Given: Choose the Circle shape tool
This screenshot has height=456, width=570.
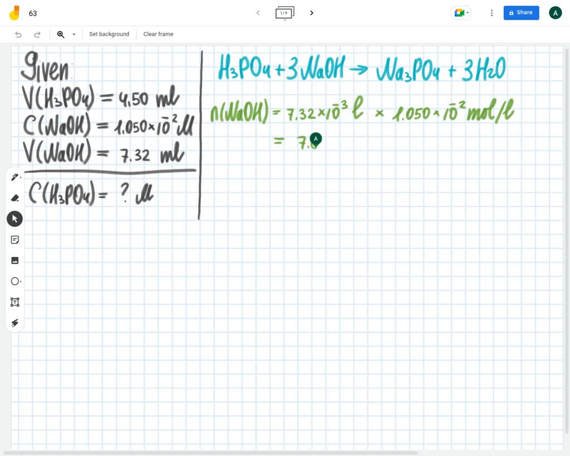Looking at the screenshot, I should click(x=14, y=281).
